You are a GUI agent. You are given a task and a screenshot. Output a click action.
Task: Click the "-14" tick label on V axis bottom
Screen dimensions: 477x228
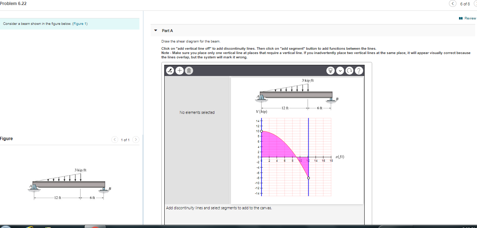click(x=257, y=193)
